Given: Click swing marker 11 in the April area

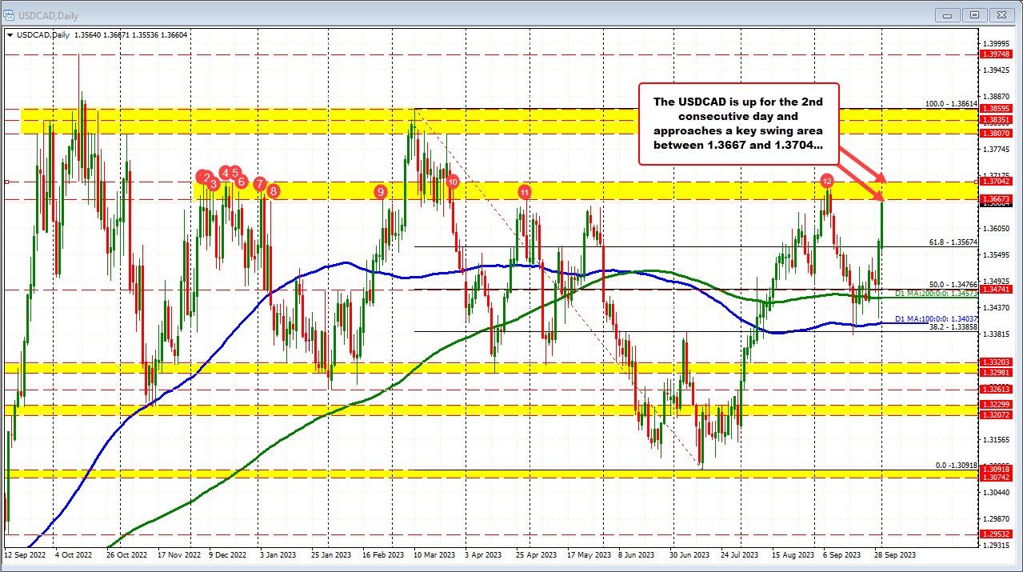Looking at the screenshot, I should (x=525, y=192).
